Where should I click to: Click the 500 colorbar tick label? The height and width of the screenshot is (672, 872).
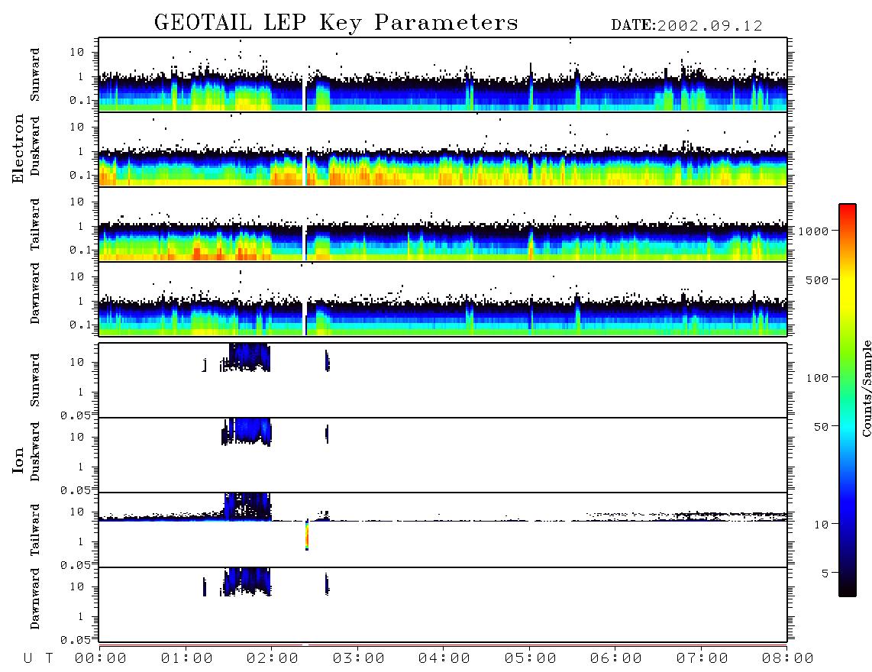point(817,279)
